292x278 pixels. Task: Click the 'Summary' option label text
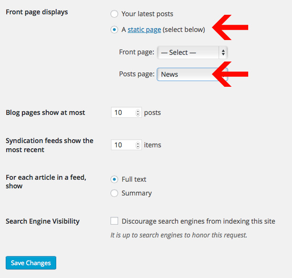(x=136, y=193)
